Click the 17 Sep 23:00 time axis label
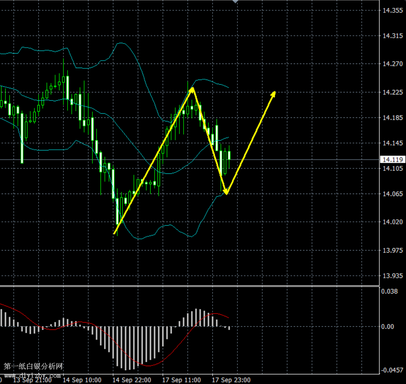 (x=231, y=380)
